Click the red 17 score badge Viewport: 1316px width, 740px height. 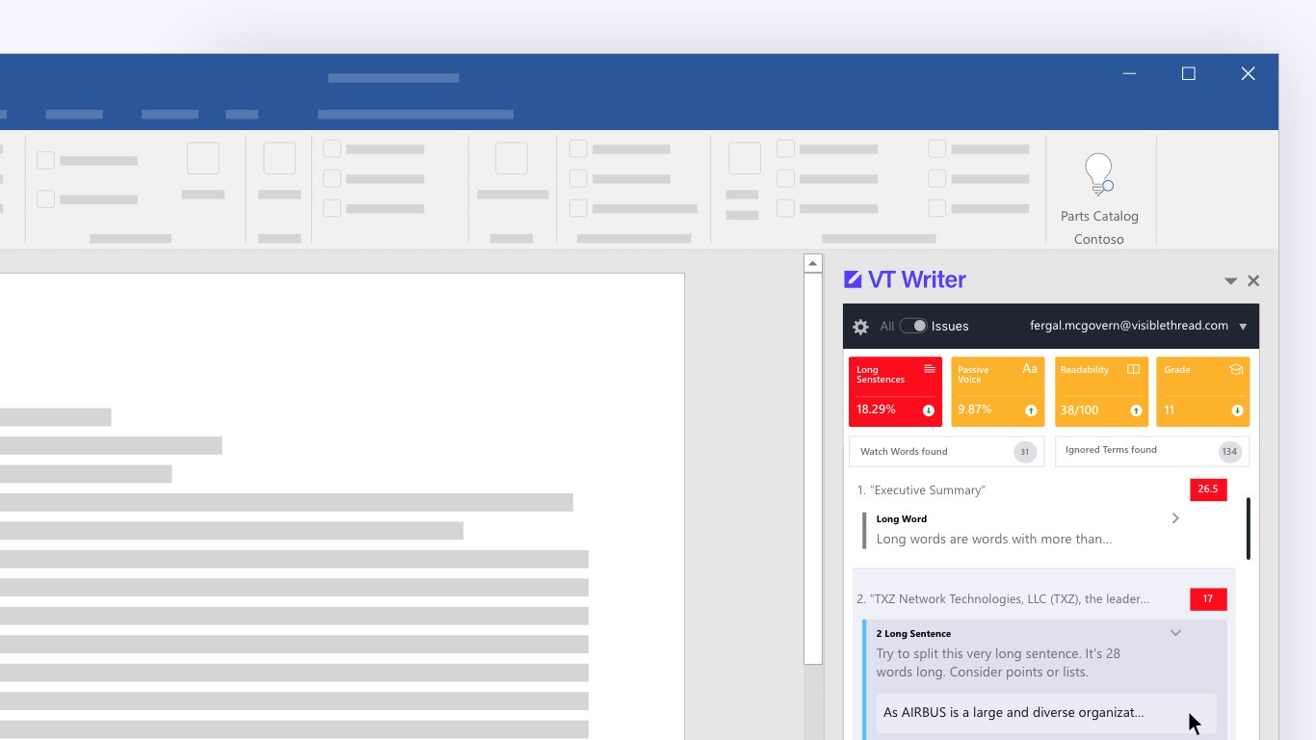coord(1208,599)
